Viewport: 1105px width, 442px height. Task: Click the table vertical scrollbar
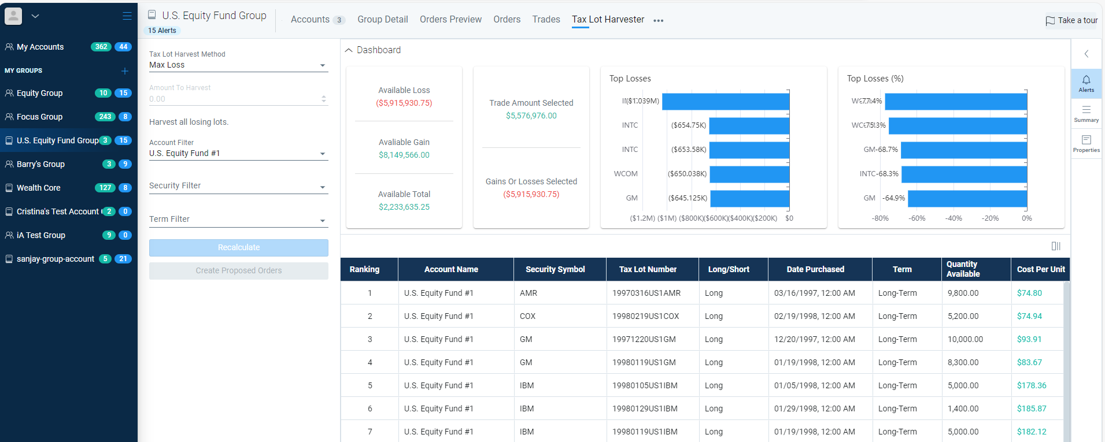tap(1067, 362)
